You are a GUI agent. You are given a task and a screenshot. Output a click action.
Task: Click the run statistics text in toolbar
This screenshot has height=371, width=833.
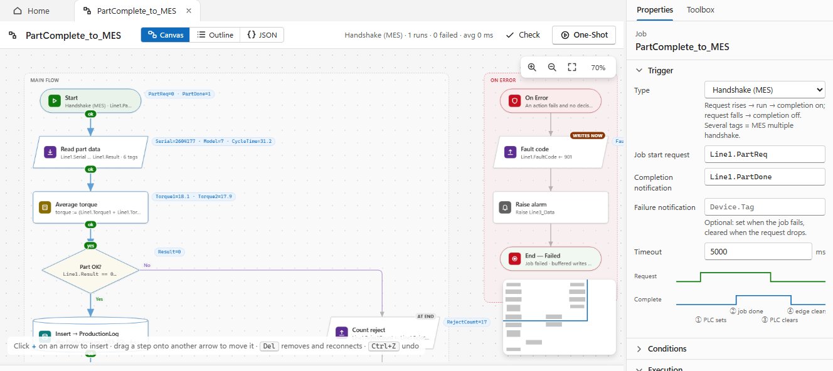(419, 35)
